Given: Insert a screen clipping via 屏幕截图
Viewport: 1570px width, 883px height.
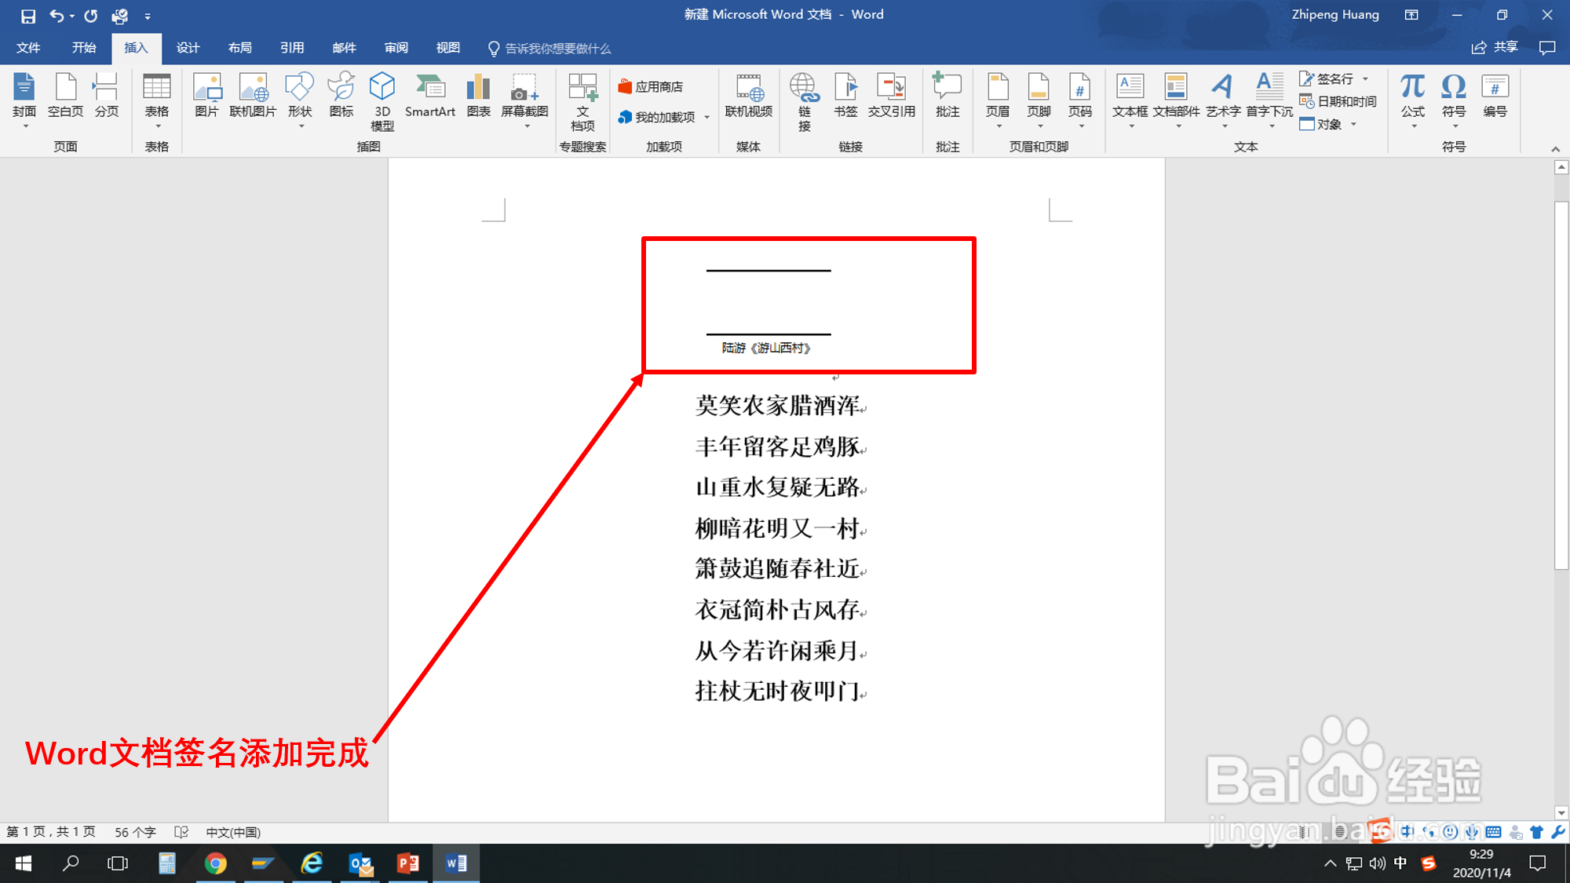Looking at the screenshot, I should [524, 98].
